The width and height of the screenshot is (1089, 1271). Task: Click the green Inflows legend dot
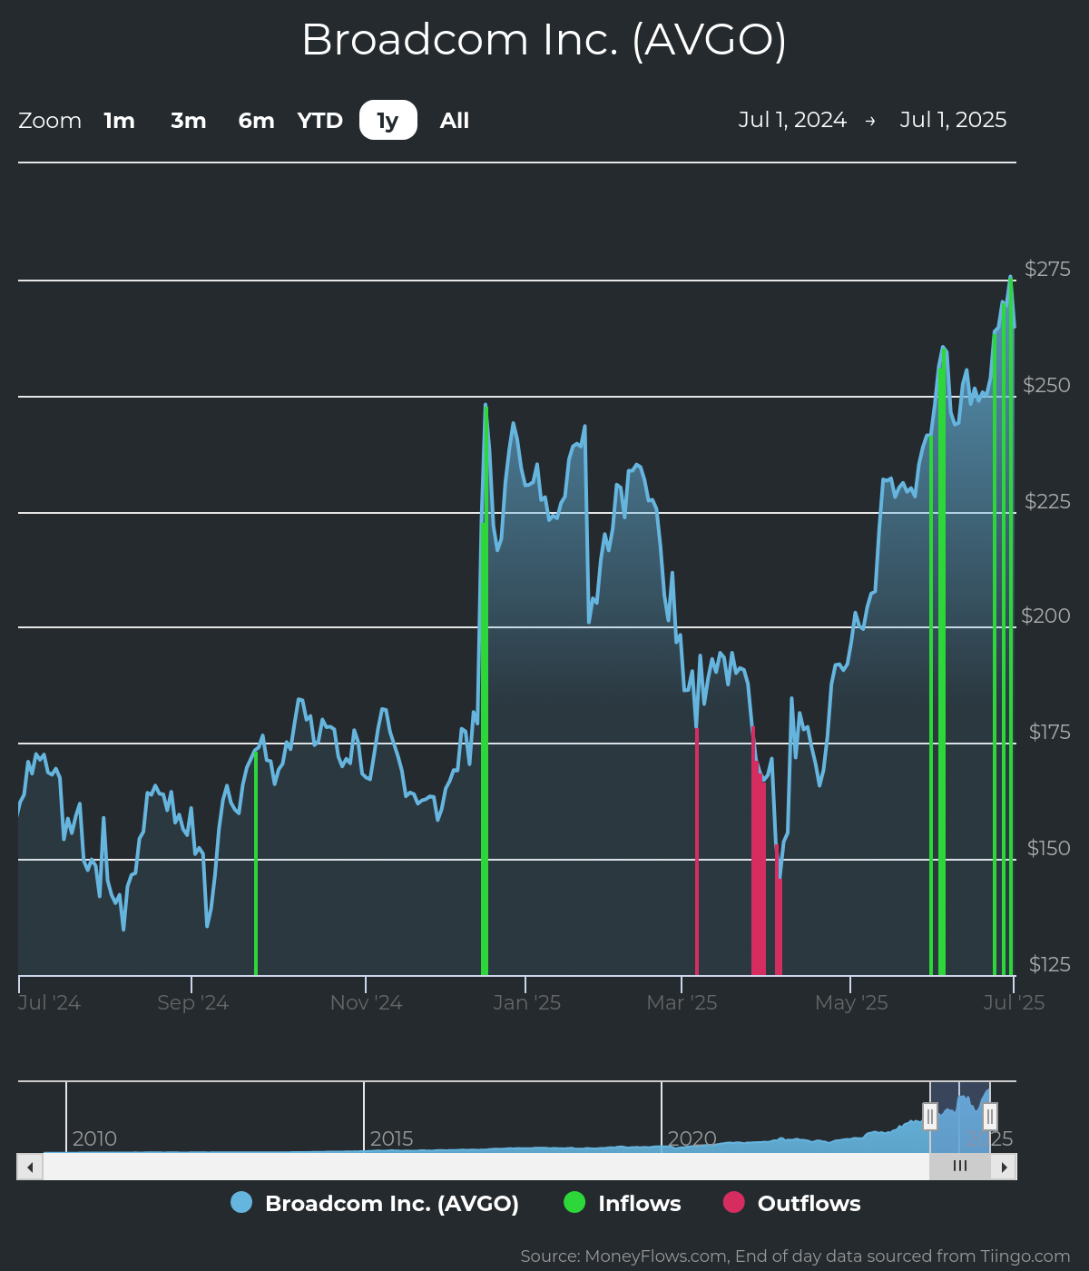(x=574, y=1202)
